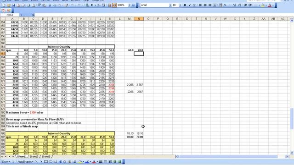The image size is (294, 165).
Task: Open Drawing toolbar Fill Color dropdown arrow
Action: [83, 162]
